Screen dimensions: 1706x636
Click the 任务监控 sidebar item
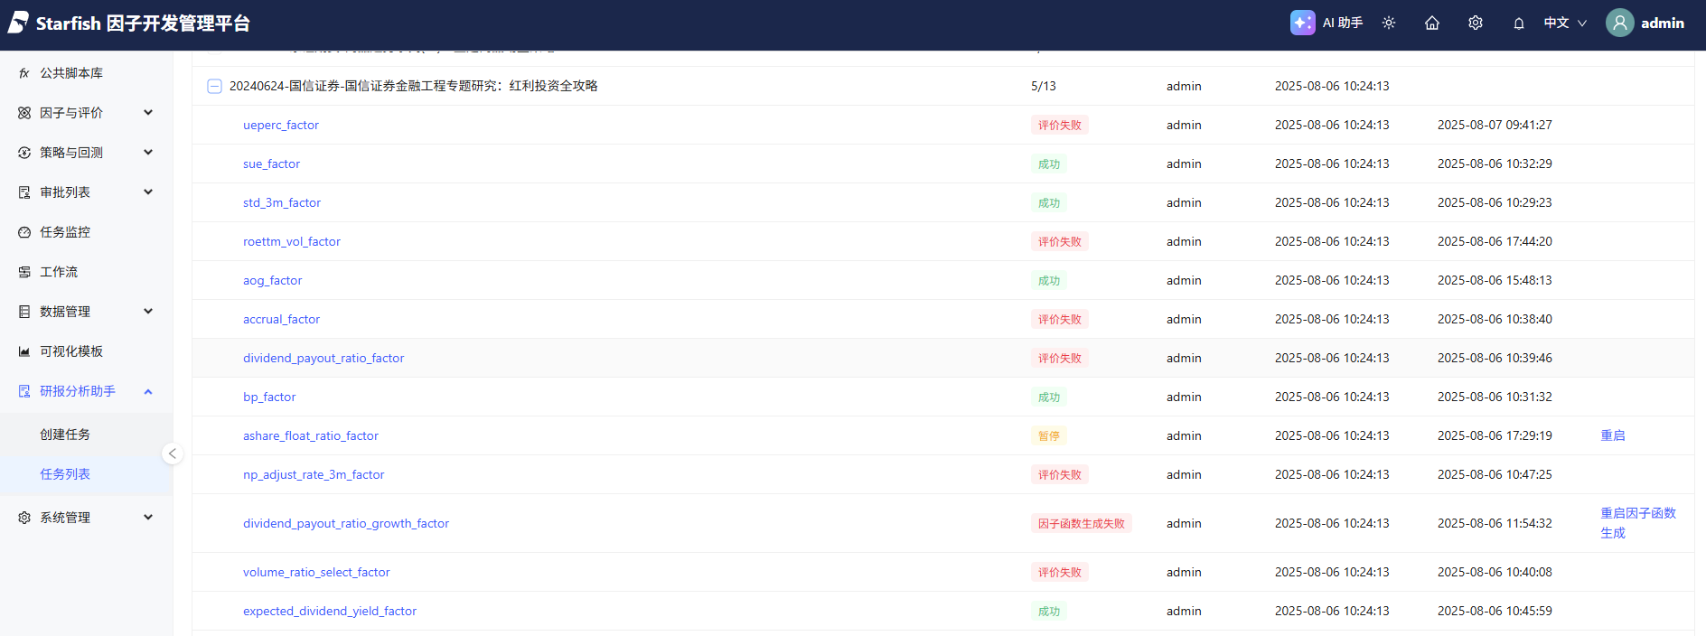65,232
